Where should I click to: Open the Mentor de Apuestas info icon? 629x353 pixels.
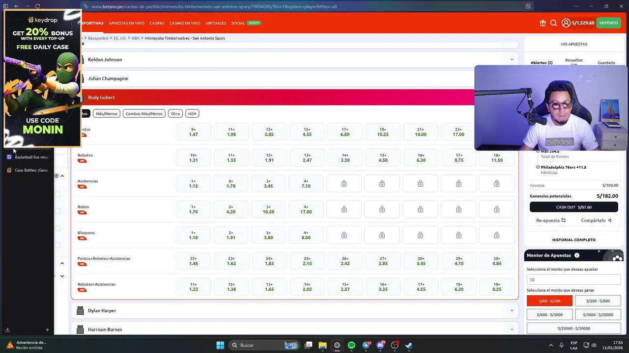pyautogui.click(x=576, y=255)
